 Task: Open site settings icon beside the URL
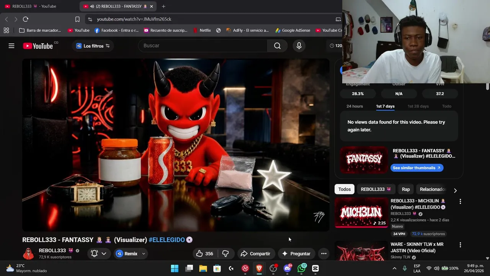90,19
